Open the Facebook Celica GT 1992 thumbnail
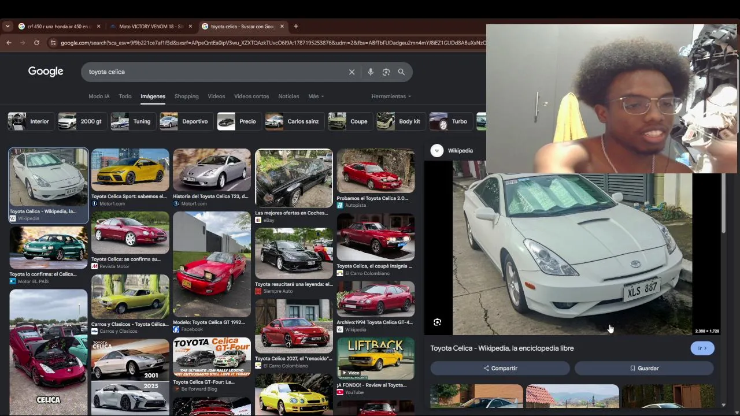Viewport: 740px width, 416px height. click(x=212, y=264)
